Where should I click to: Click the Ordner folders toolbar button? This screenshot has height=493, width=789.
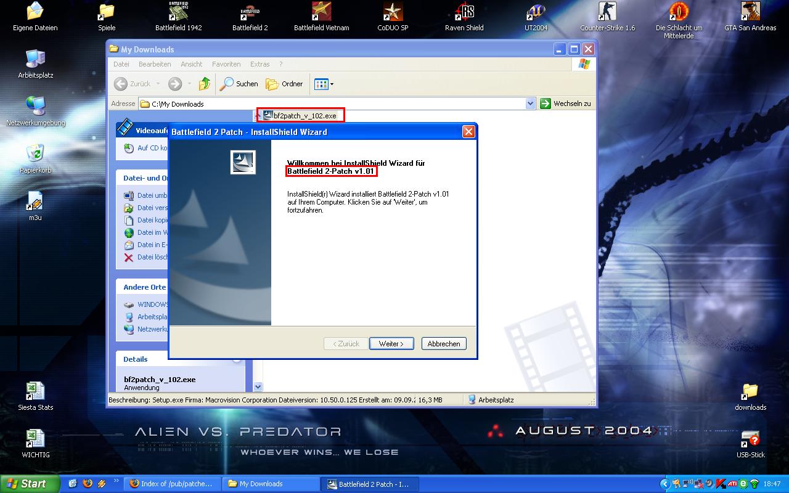point(284,84)
